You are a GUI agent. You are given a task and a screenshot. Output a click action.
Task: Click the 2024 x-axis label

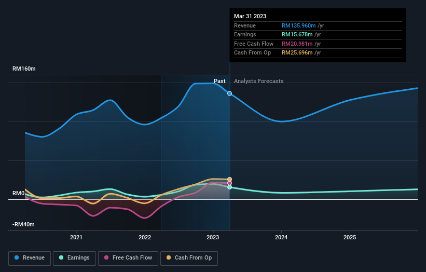click(281, 237)
